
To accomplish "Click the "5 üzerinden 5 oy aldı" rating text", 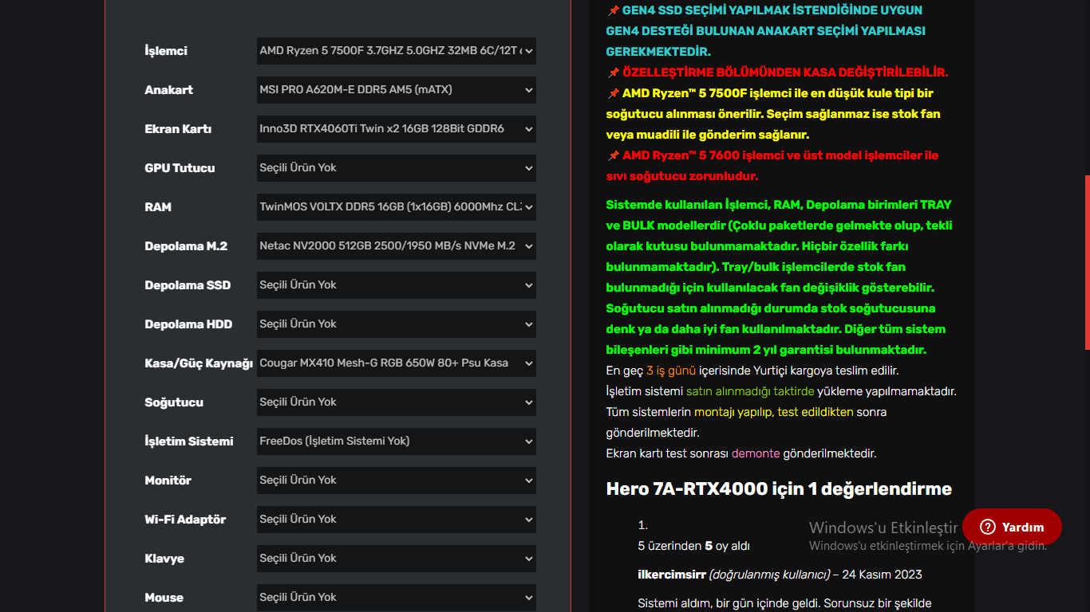I will (693, 546).
